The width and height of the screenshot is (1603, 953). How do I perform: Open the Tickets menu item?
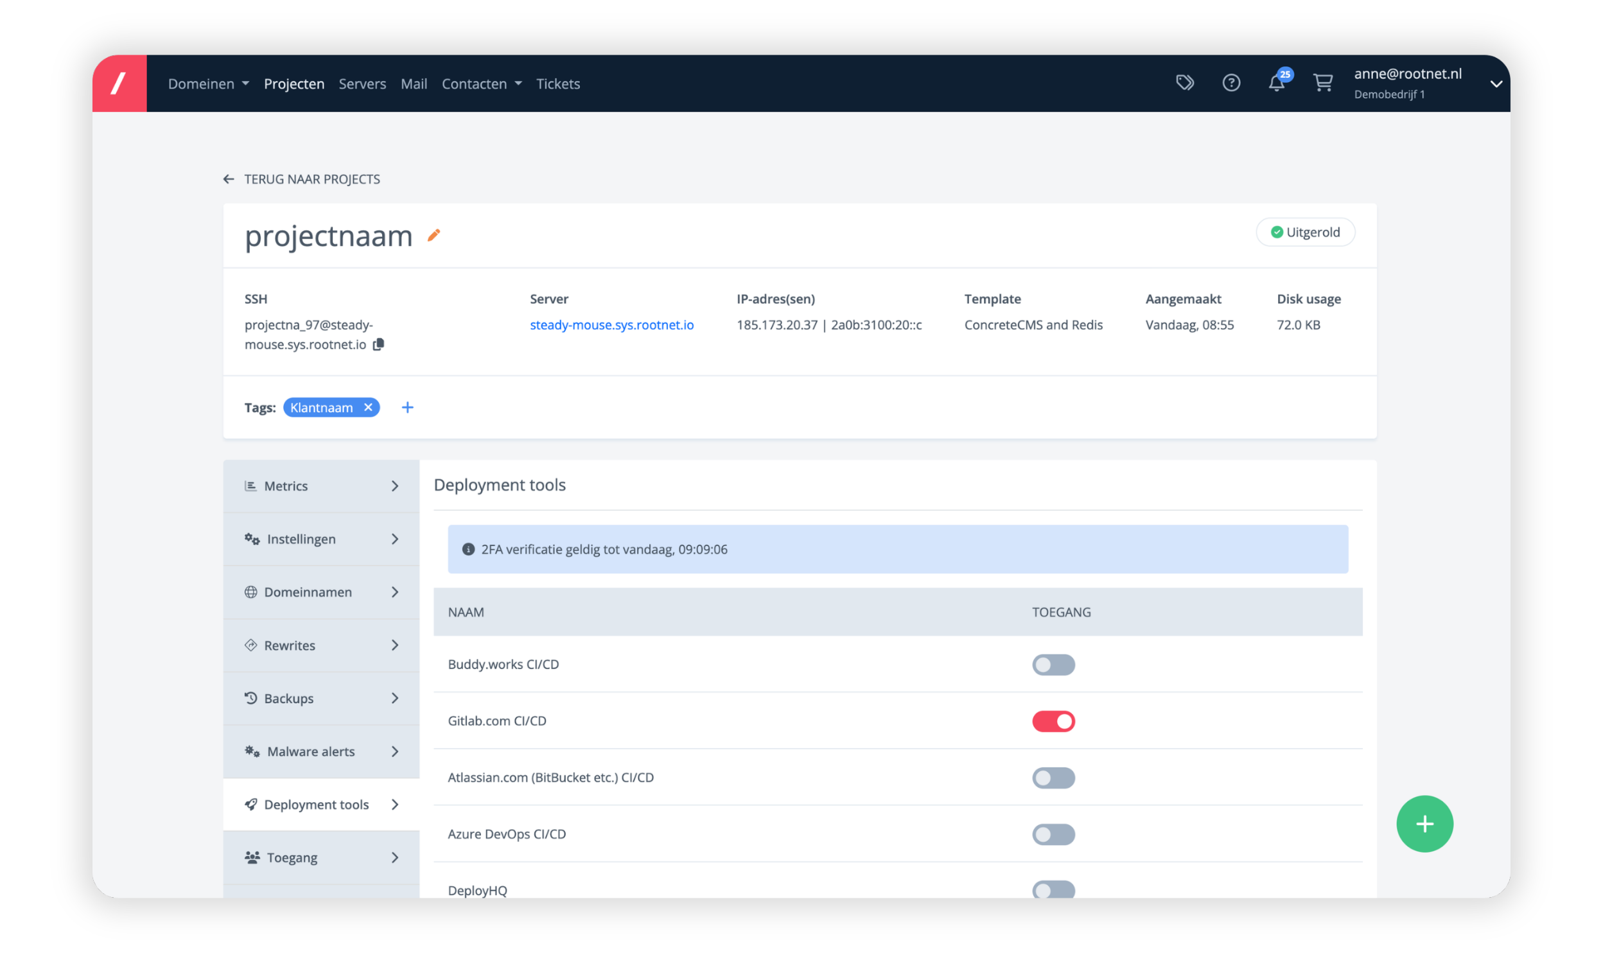click(x=557, y=83)
